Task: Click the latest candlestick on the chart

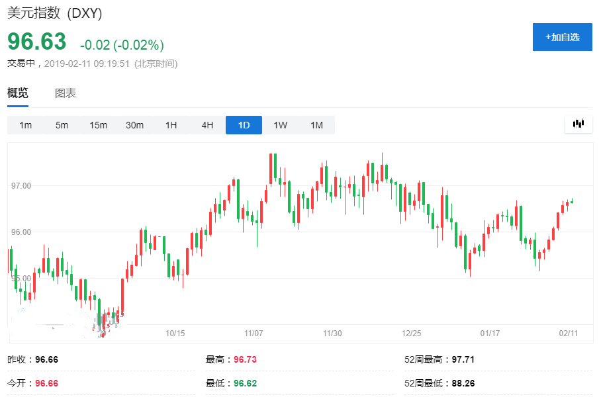Action: click(572, 201)
